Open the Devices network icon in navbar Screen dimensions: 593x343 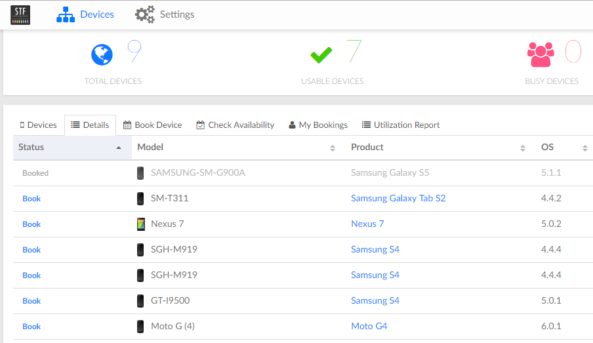coord(66,14)
